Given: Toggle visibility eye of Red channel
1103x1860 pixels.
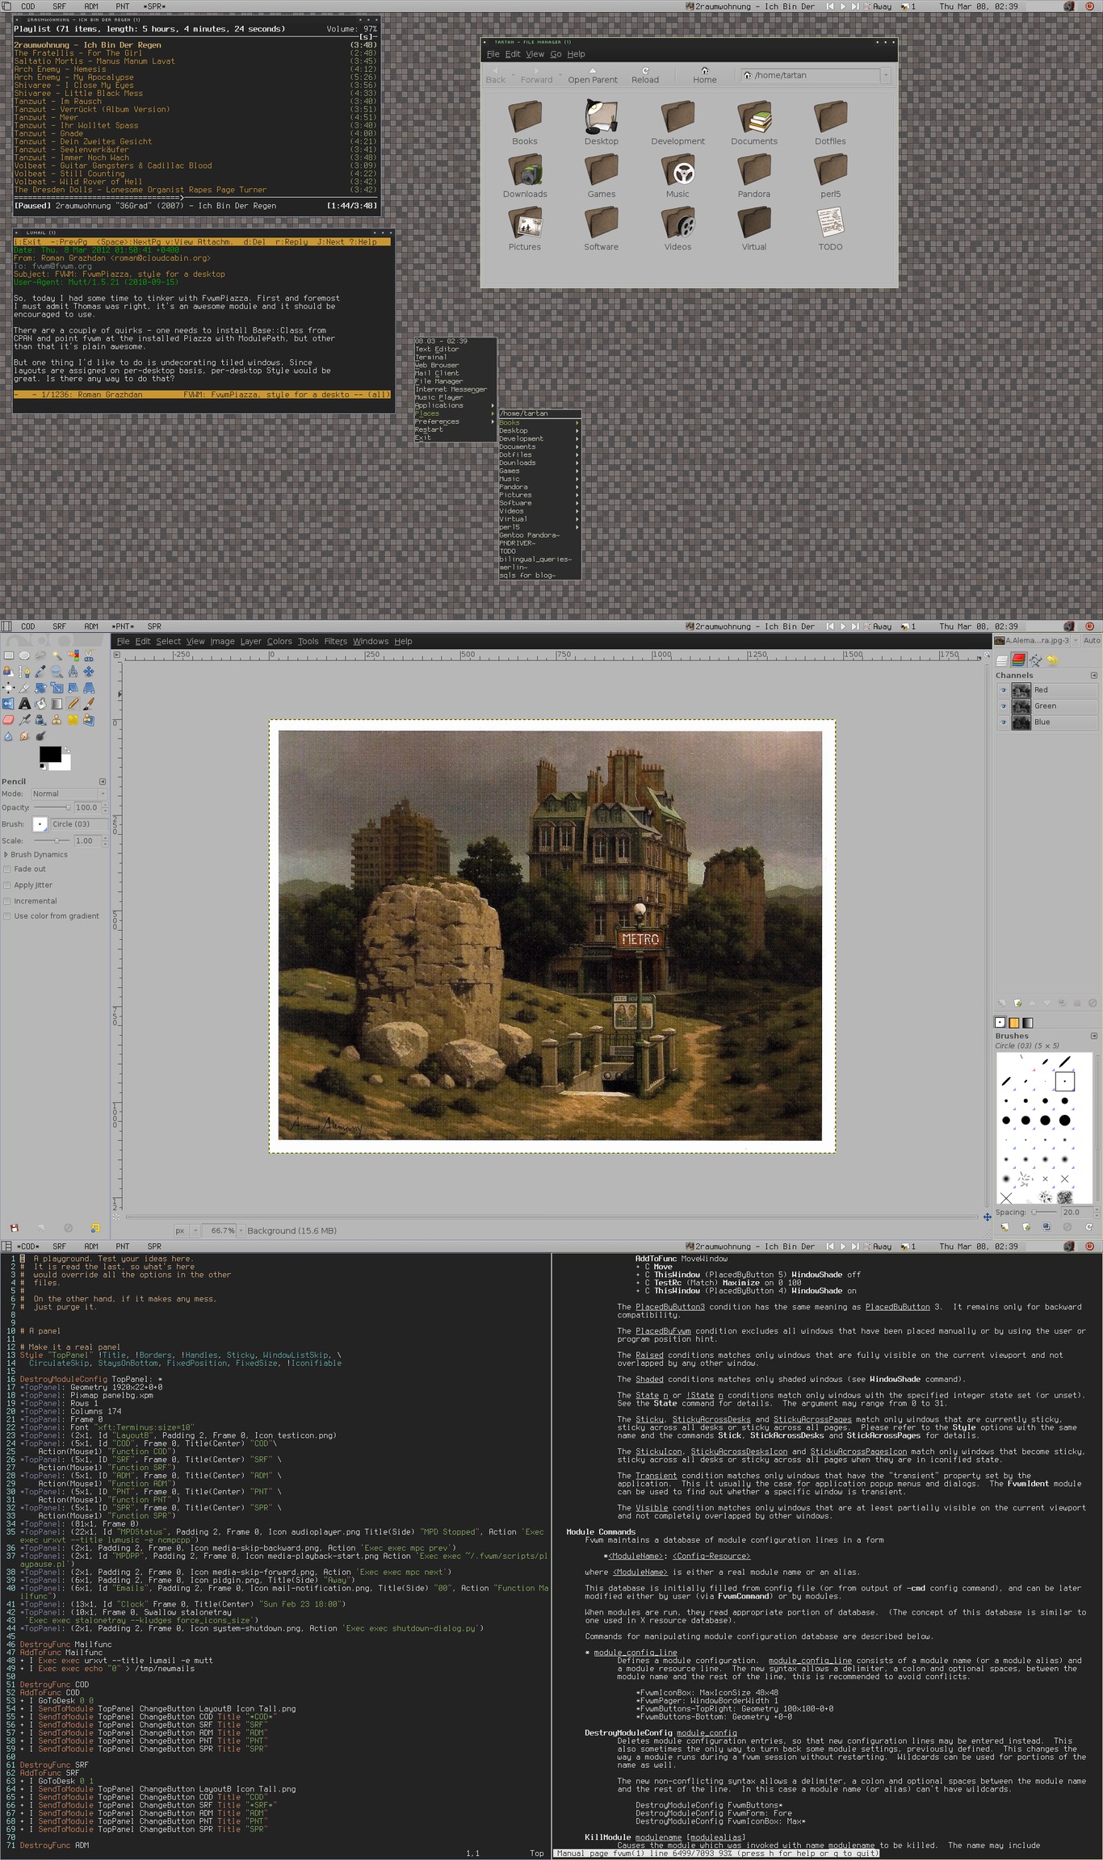Looking at the screenshot, I should [1004, 690].
